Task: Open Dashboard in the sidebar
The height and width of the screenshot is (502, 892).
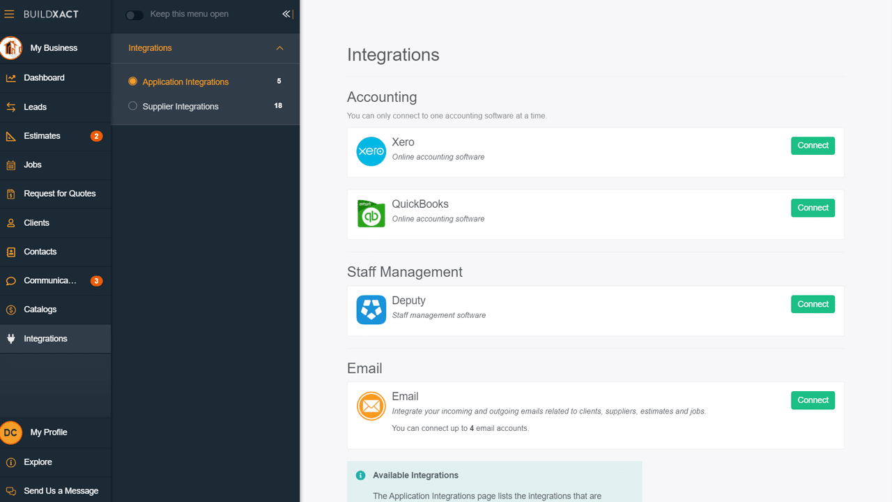Action: 55,77
